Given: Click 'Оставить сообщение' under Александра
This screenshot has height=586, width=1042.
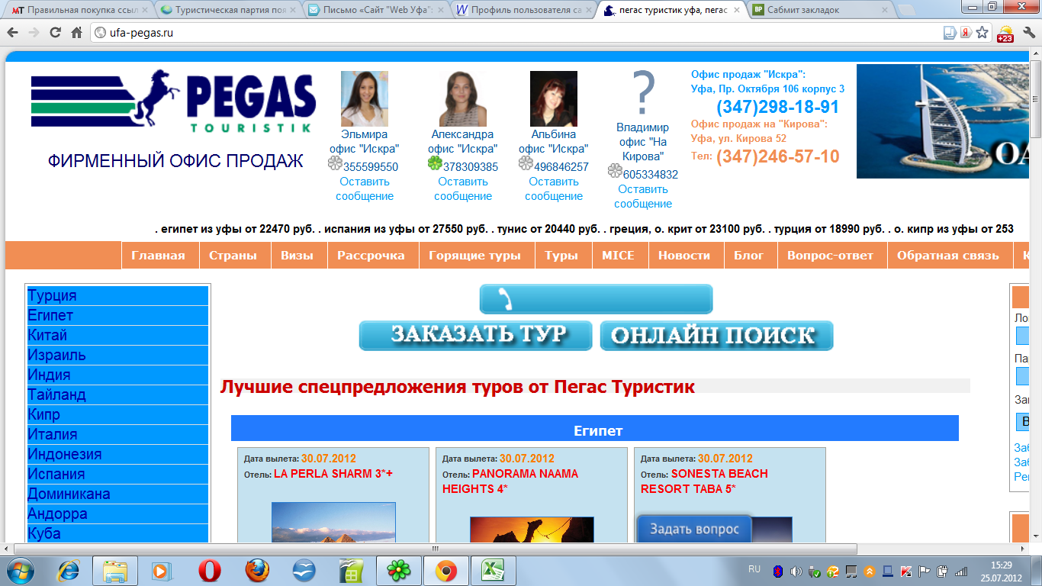Looking at the screenshot, I should (463, 188).
